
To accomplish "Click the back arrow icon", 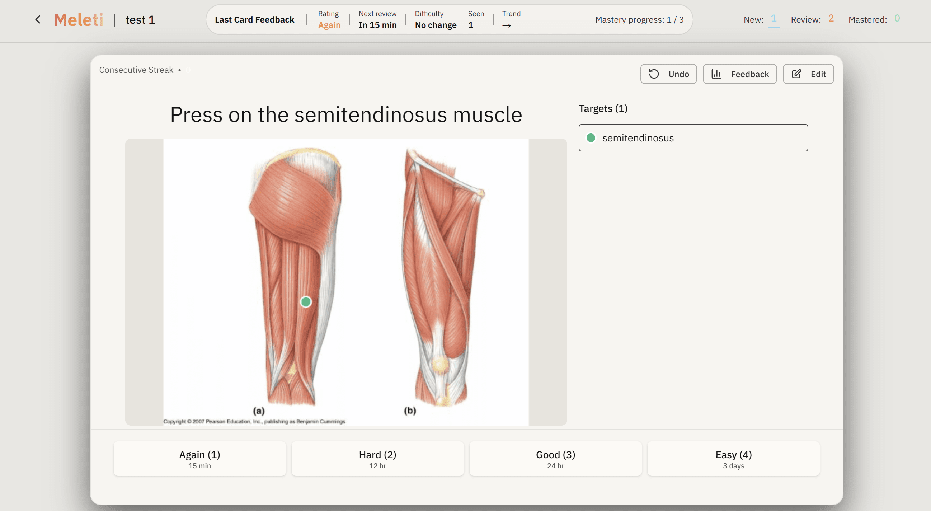I will click(38, 19).
